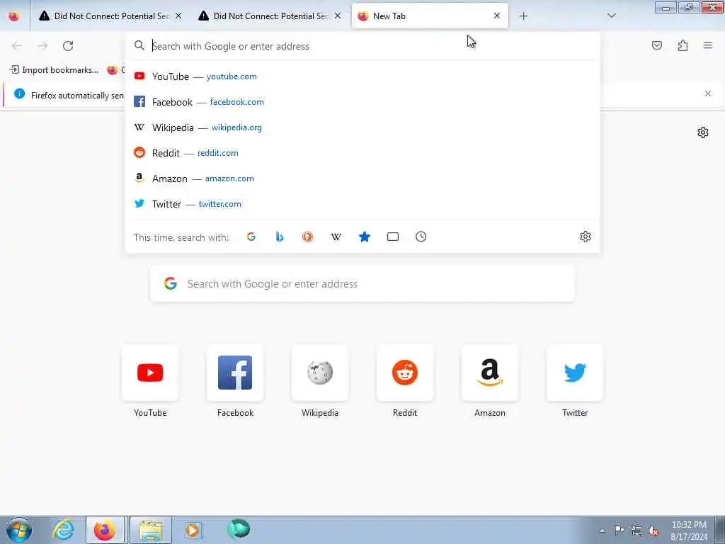
Task: Select Facebook suggestion in address dropdown
Action: [362, 102]
